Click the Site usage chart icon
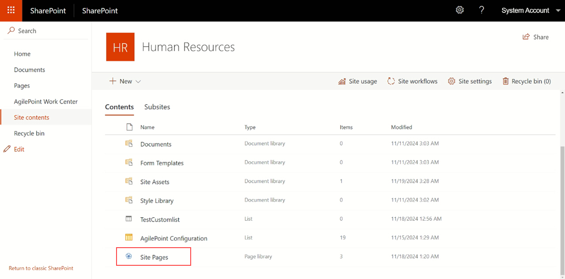The image size is (565, 279). (342, 81)
